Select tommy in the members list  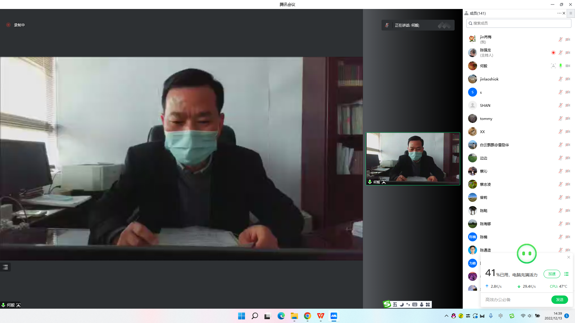pos(486,119)
